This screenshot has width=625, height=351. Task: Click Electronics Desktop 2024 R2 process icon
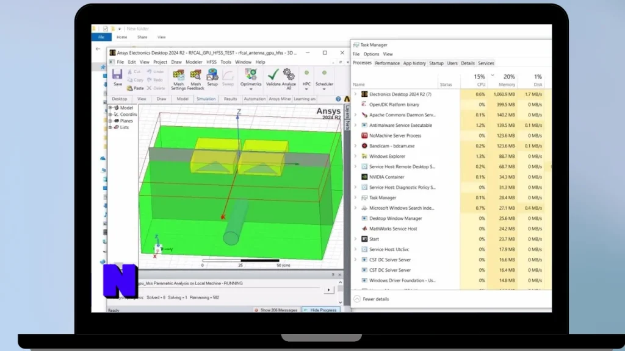tap(364, 94)
